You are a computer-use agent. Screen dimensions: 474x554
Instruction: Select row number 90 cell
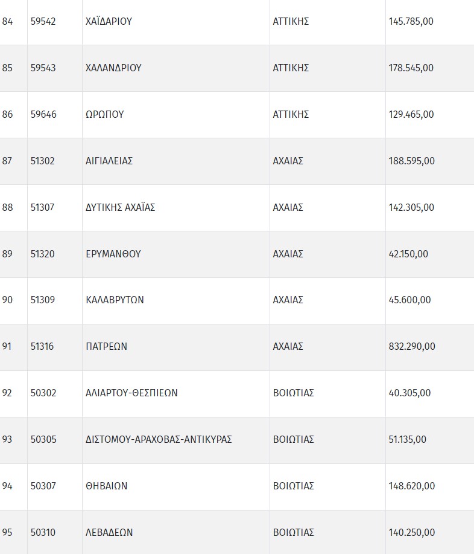point(7,300)
